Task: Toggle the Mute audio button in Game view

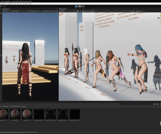Action: (x=56, y=11)
